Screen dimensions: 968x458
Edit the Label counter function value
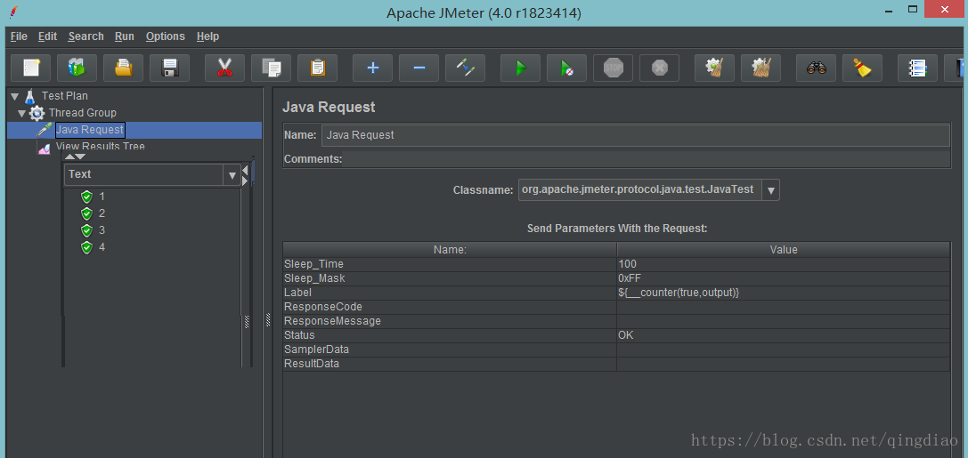[x=784, y=293]
